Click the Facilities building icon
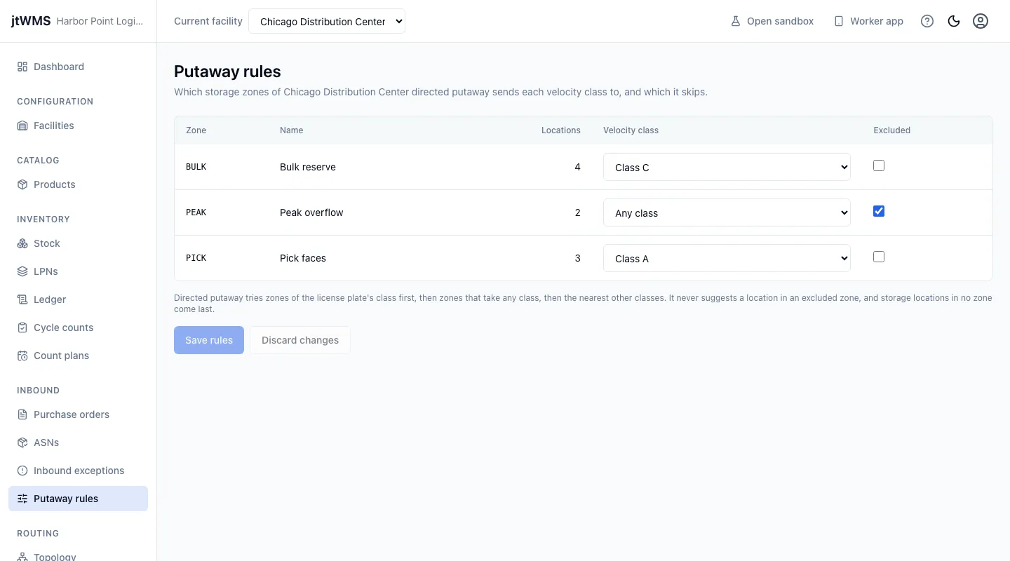Screen dimensions: 1010x561 point(22,126)
